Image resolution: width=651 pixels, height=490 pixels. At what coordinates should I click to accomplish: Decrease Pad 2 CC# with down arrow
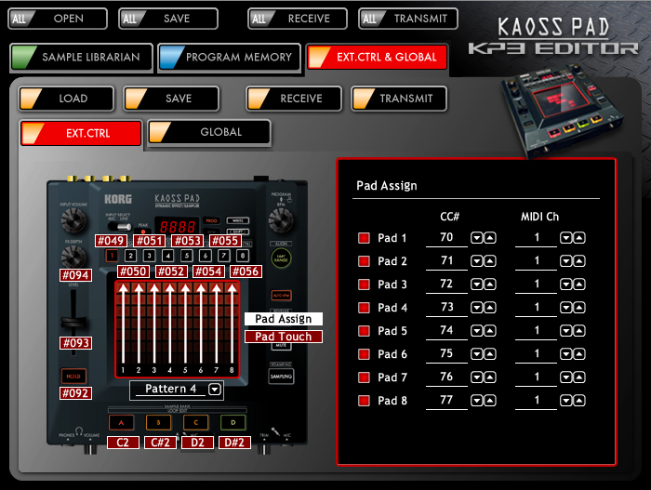pyautogui.click(x=476, y=261)
